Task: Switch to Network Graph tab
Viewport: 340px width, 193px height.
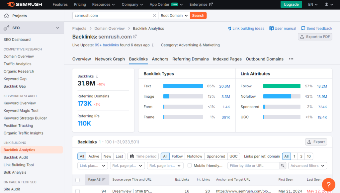Action: pos(110,59)
